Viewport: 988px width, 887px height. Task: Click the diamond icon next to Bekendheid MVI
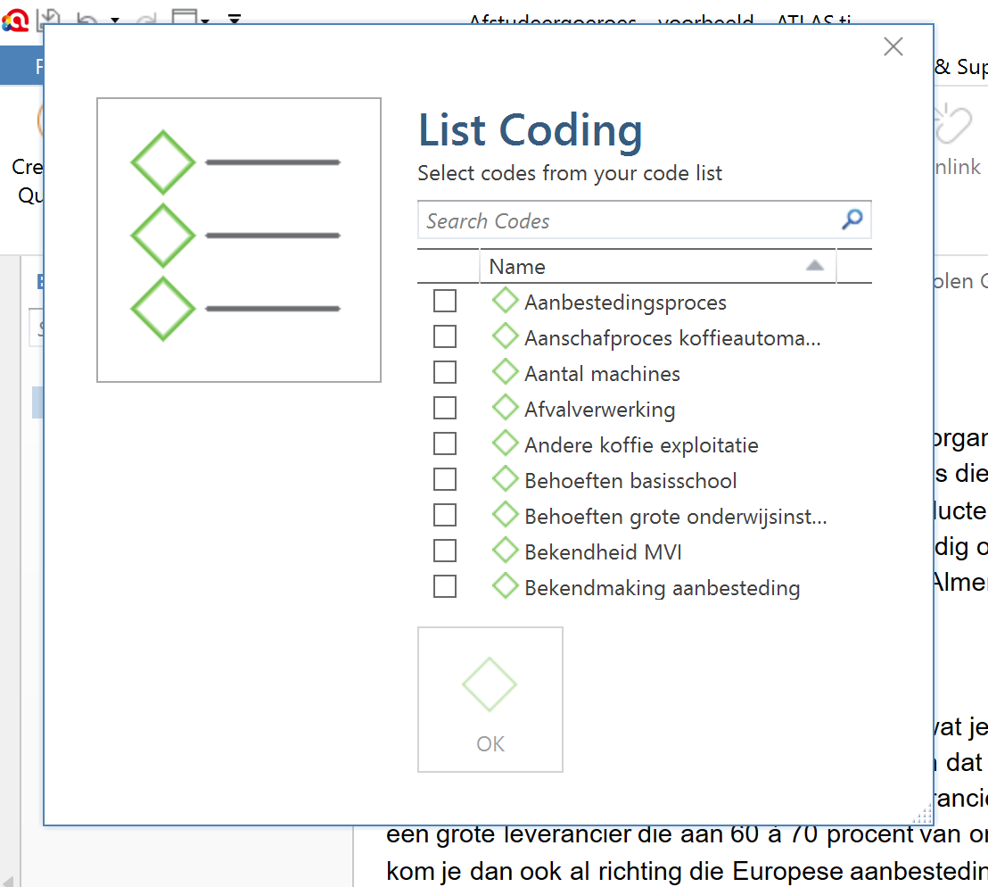click(506, 551)
